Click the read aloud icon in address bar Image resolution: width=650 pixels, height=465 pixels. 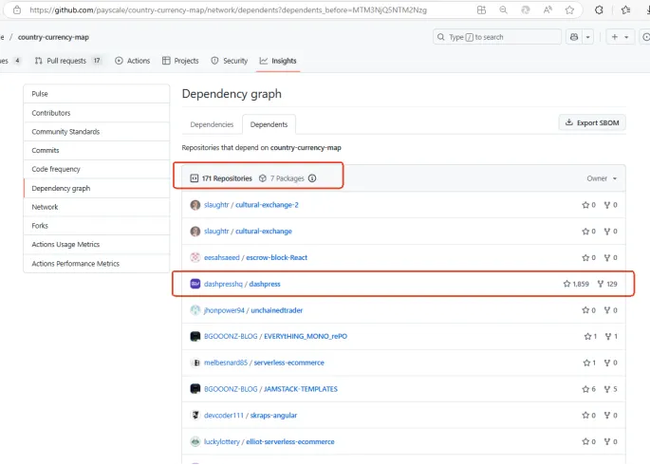click(548, 9)
